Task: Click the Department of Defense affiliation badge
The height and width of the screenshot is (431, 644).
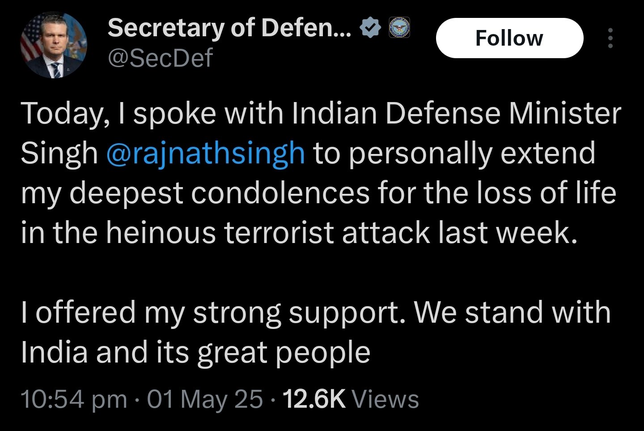Action: coord(398,28)
